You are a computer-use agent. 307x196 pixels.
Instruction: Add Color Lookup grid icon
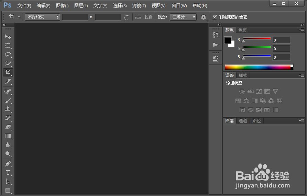279,101
